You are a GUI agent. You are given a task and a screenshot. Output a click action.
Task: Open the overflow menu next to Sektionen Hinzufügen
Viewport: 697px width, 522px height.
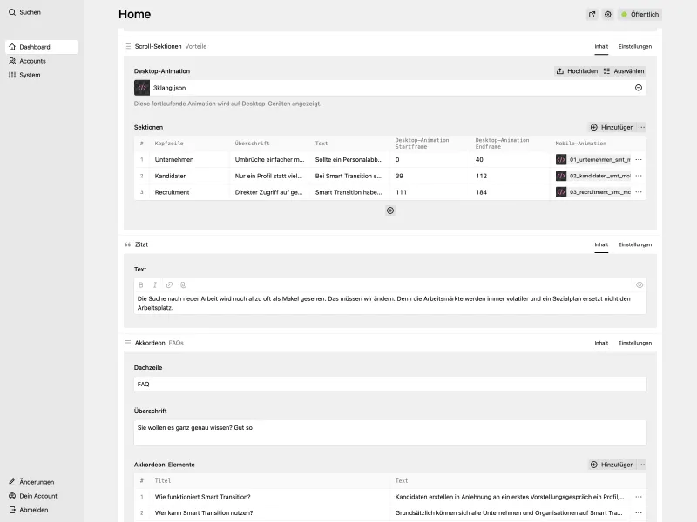[x=642, y=126]
